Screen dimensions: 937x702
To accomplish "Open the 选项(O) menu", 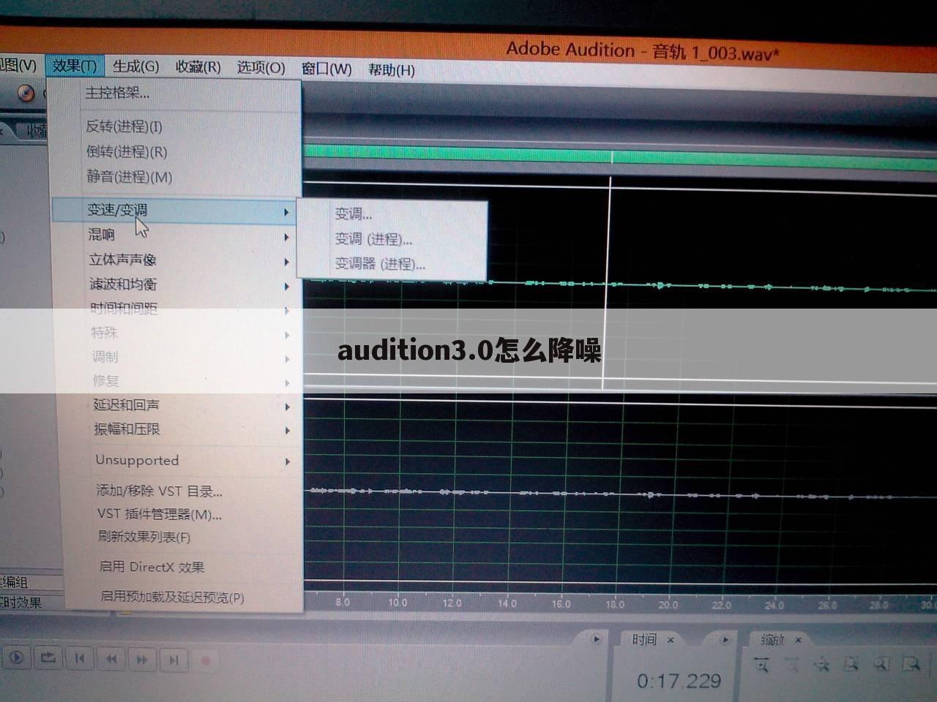I will [x=261, y=68].
